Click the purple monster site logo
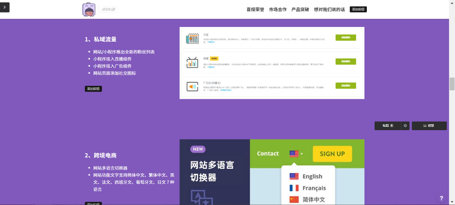This screenshot has width=455, height=205. (89, 10)
